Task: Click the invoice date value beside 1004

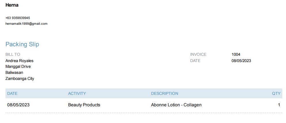Action: click(241, 61)
